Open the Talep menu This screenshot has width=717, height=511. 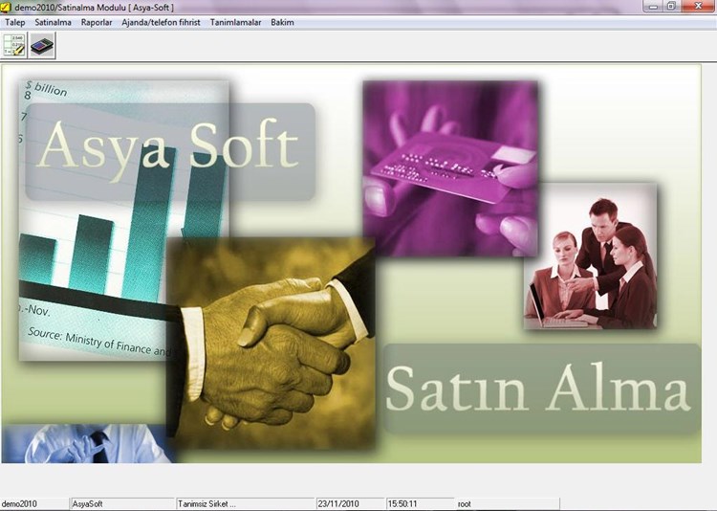(15, 22)
